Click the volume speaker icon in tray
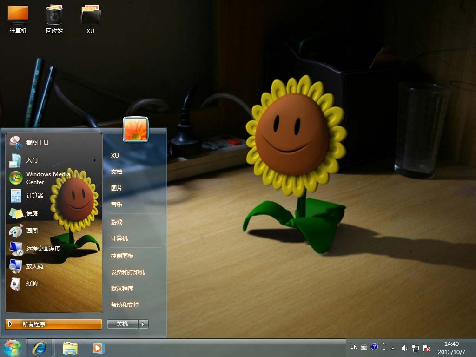This screenshot has width=476, height=357. 404,348
